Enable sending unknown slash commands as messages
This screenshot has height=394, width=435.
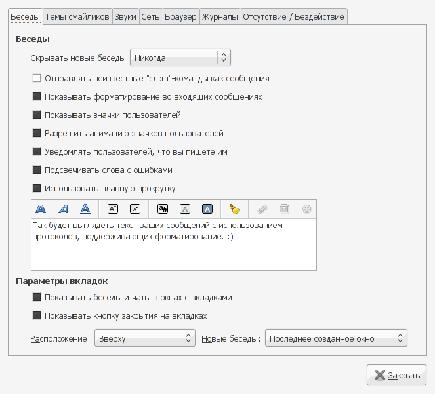(37, 78)
